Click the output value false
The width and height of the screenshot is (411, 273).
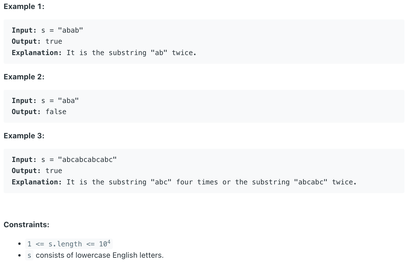tap(56, 112)
